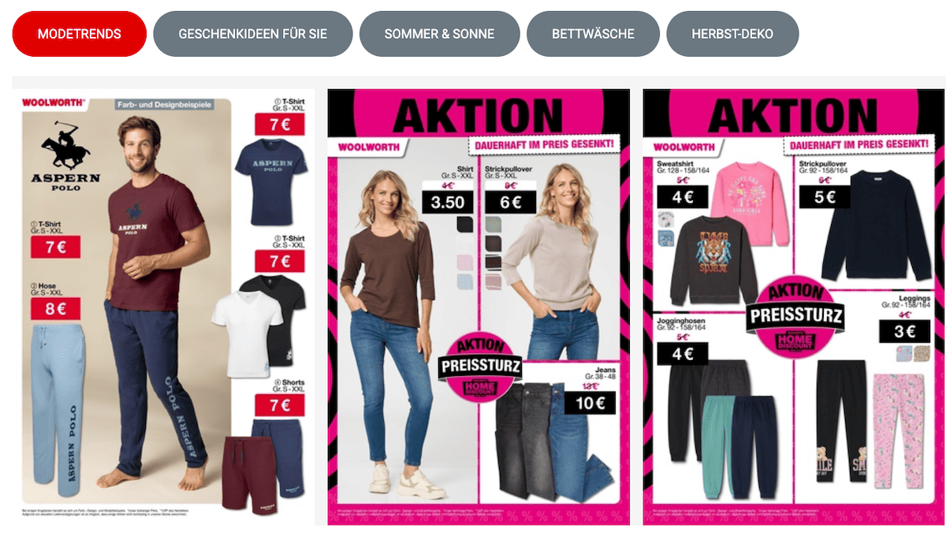Open the women's AKTION flyer page
Screen dimensions: 946x535
[478, 307]
